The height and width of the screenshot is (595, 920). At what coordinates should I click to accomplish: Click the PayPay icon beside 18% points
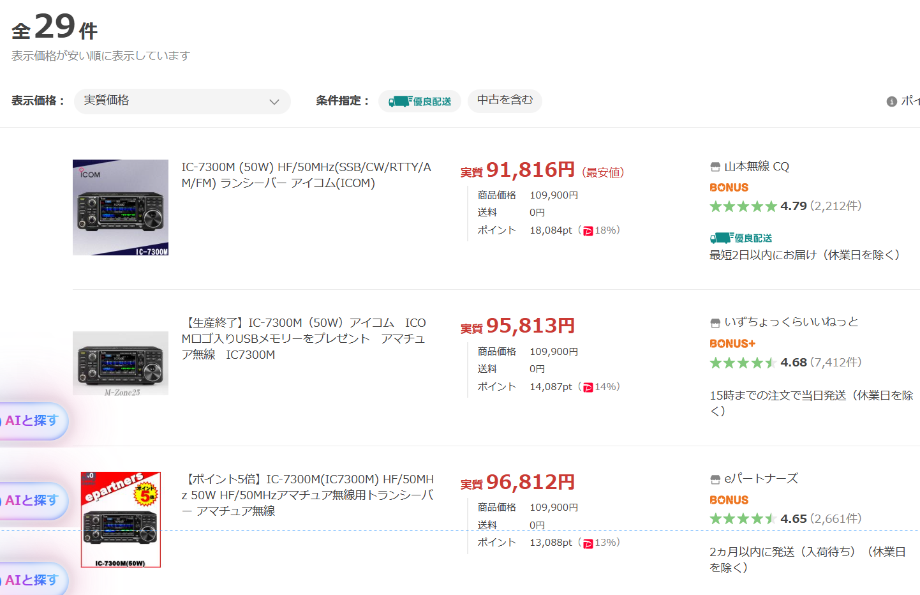click(x=588, y=231)
